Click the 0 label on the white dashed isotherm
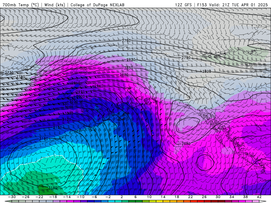The height and width of the screenshot is (203, 271). (x=55, y=156)
